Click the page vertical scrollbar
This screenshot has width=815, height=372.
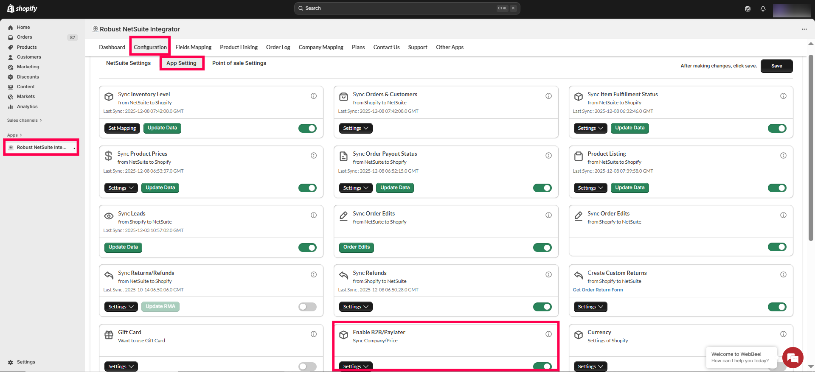811,148
